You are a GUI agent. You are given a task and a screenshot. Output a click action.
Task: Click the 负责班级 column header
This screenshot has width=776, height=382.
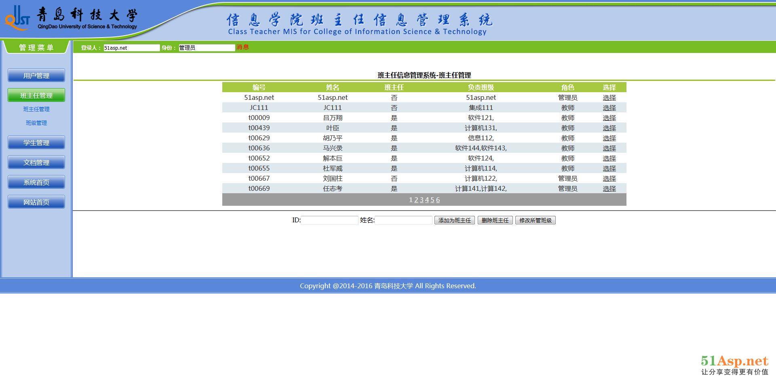point(481,87)
